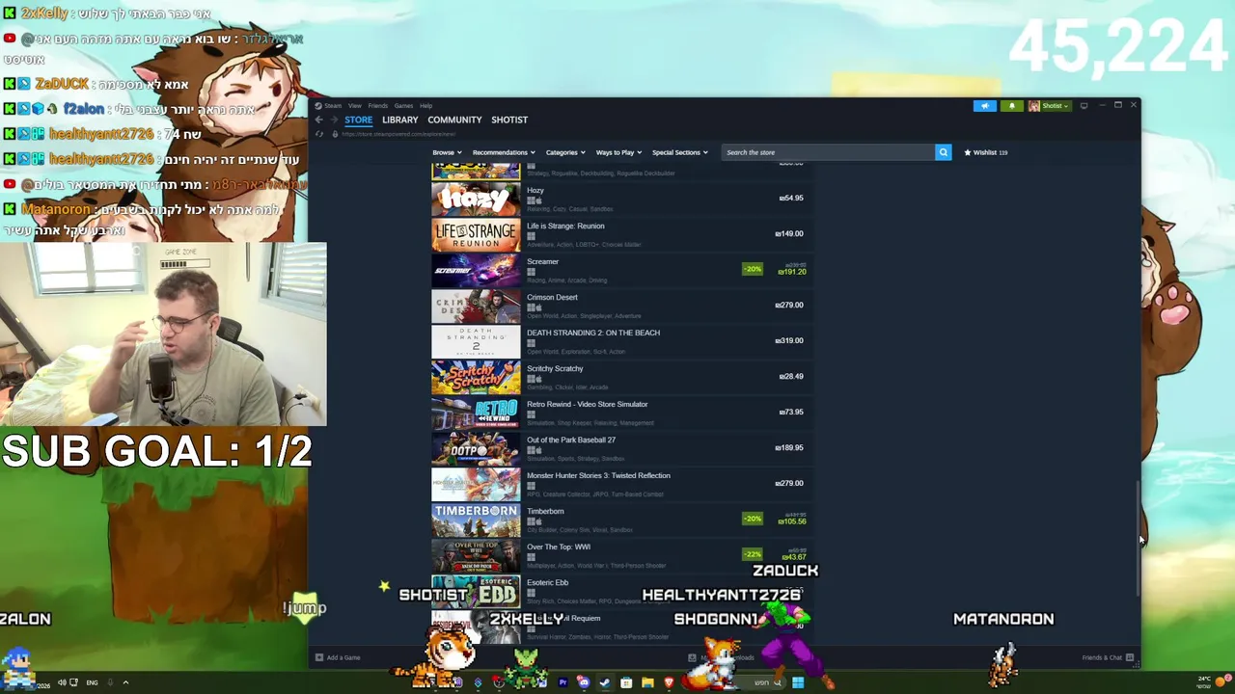
Task: Open the Friends menu
Action: [x=377, y=106]
